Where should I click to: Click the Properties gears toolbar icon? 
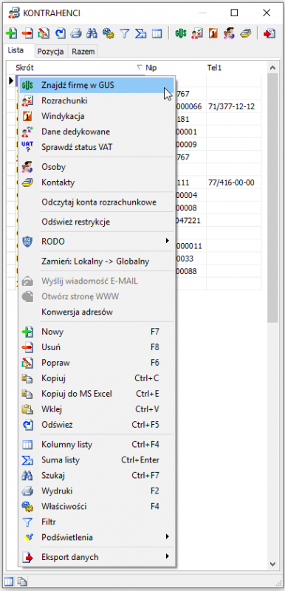[x=109, y=33]
